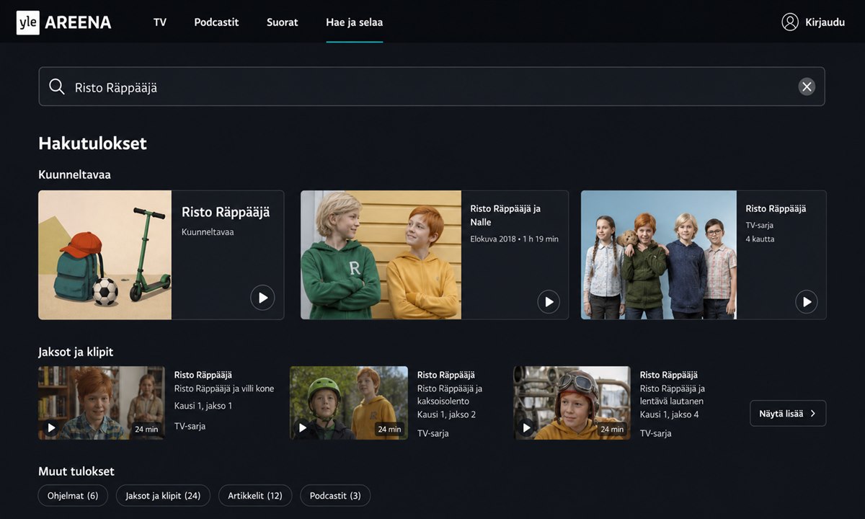
Task: Select the Hae ja selaa tab
Action: pos(354,22)
